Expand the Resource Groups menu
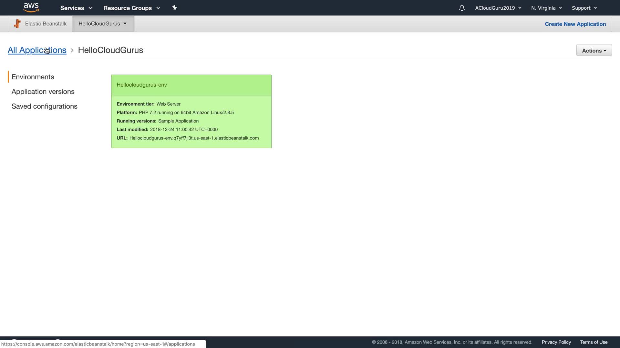The height and width of the screenshot is (348, 620). [x=131, y=8]
